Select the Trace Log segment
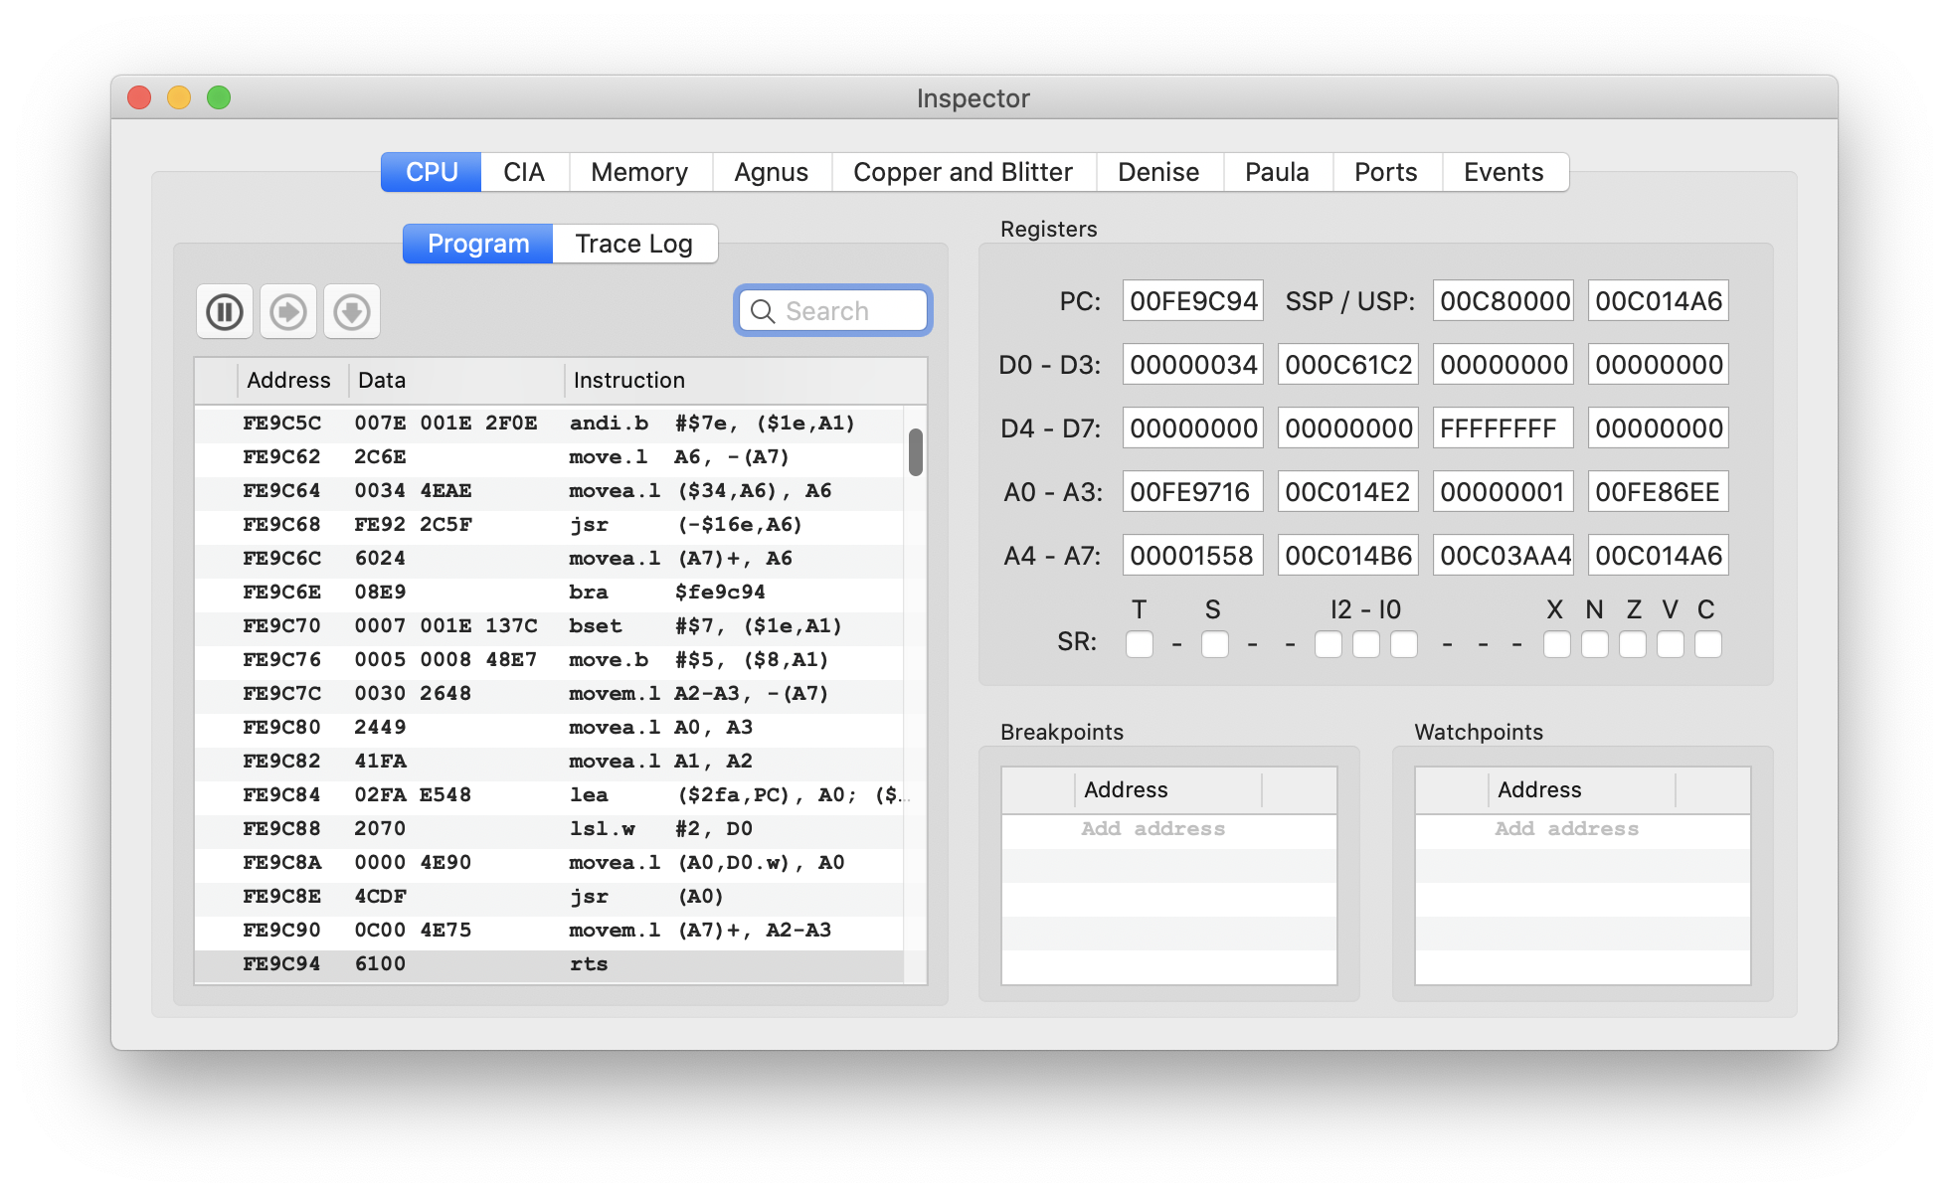This screenshot has height=1197, width=1949. click(x=634, y=244)
